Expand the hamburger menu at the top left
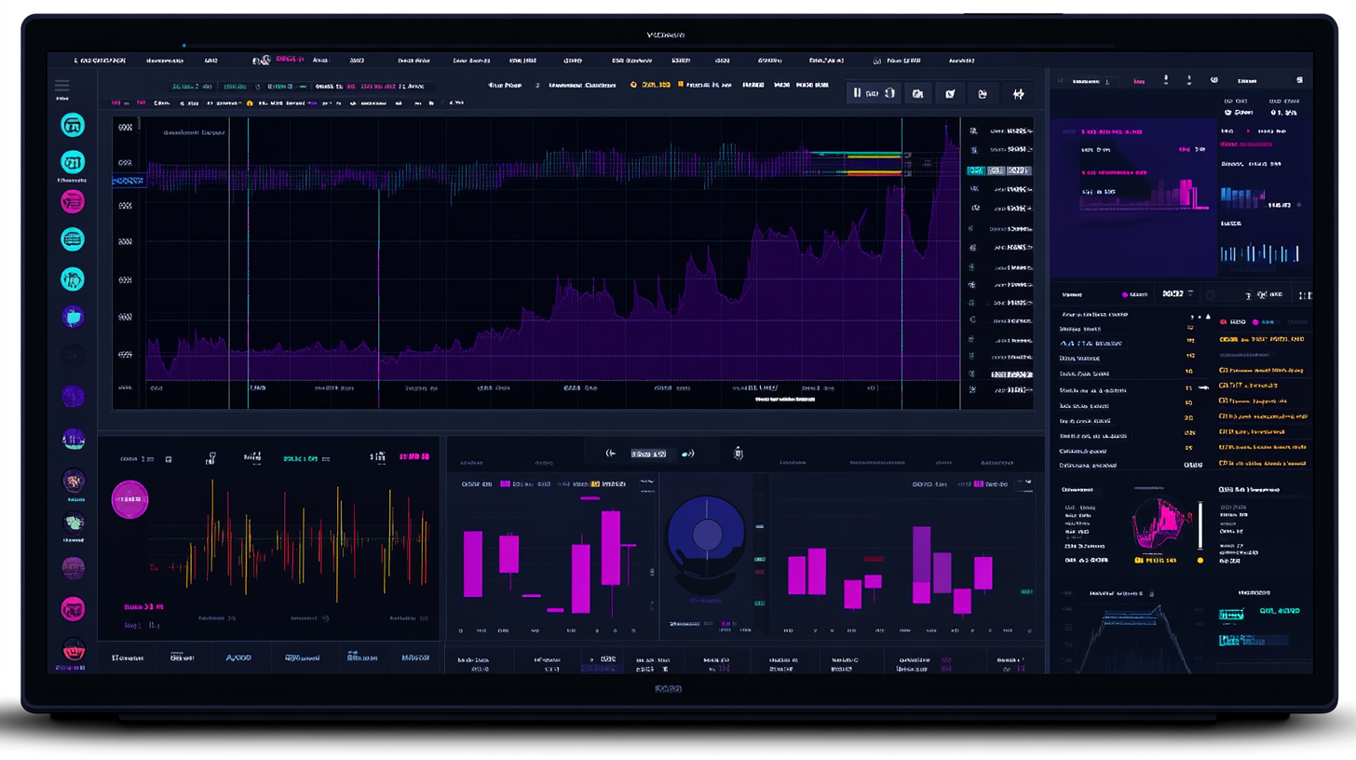Viewport: 1356px width, 760px height. 61,84
